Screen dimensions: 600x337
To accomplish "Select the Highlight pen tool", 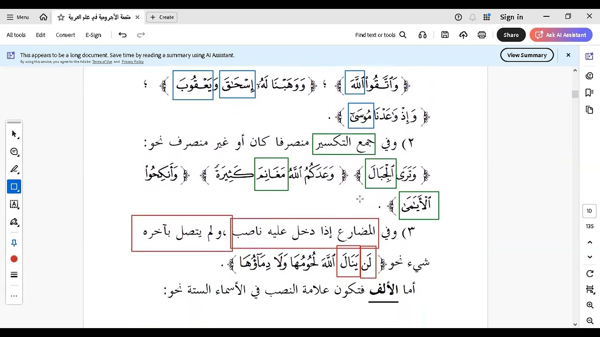I will click(x=14, y=169).
